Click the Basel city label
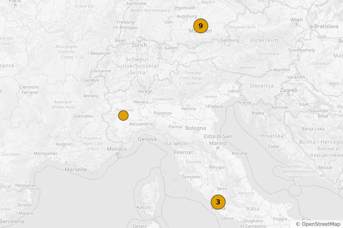 (x=120, y=41)
